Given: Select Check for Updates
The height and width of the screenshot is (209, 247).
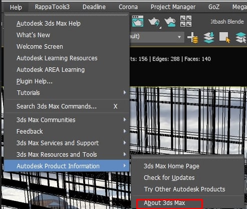Looking at the screenshot, I should [187, 177].
